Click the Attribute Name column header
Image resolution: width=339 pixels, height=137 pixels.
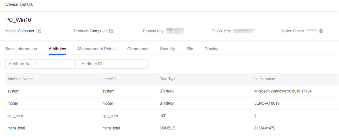20,79
